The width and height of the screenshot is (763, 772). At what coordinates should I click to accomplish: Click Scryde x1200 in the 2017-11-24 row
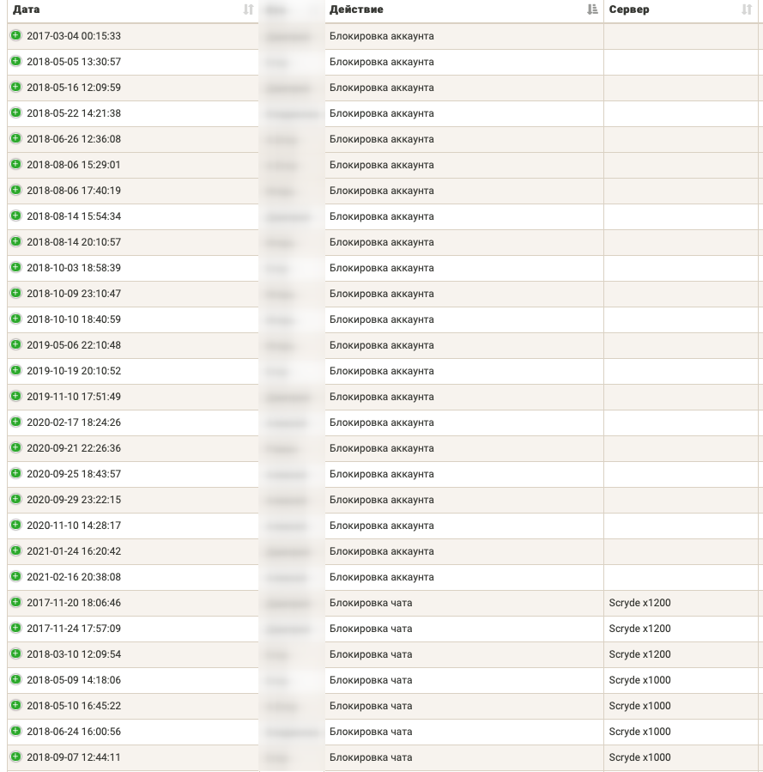click(639, 629)
